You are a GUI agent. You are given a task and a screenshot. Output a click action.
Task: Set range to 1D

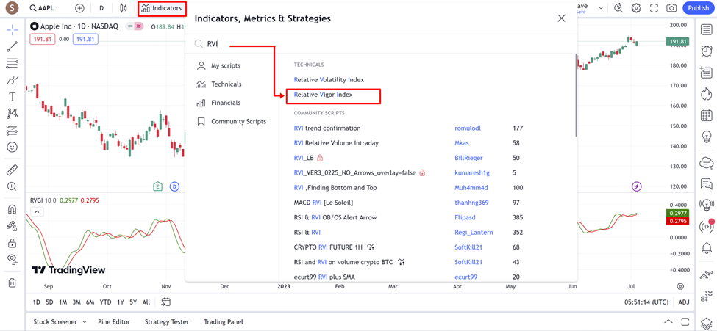pyautogui.click(x=37, y=302)
